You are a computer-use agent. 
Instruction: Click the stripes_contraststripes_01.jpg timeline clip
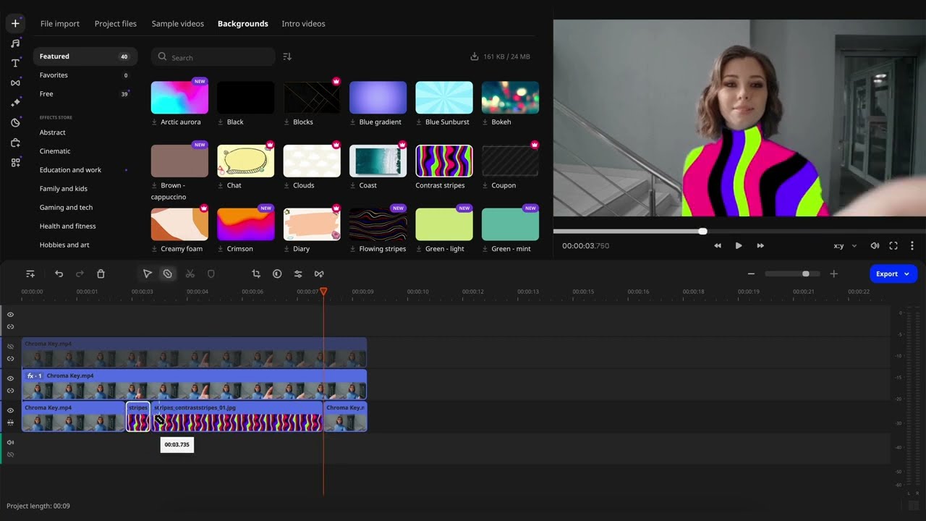pos(237,417)
